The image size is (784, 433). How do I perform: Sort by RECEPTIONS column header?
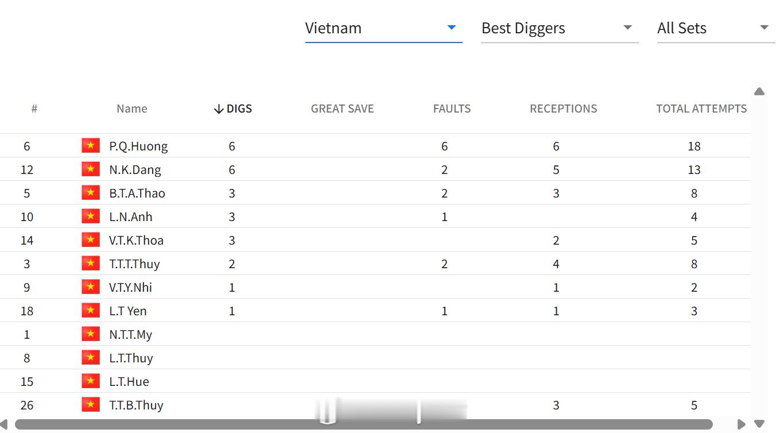click(563, 109)
